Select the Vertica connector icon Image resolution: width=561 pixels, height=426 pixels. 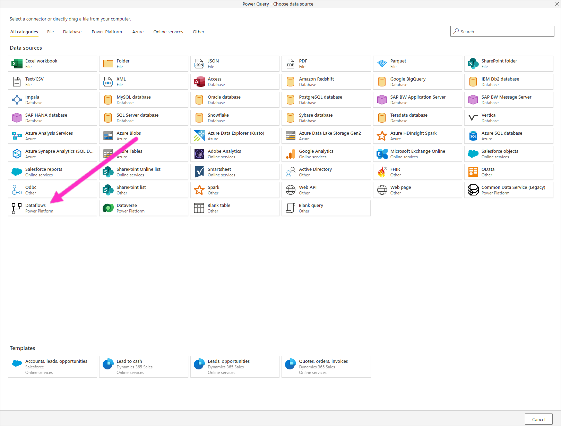(473, 118)
